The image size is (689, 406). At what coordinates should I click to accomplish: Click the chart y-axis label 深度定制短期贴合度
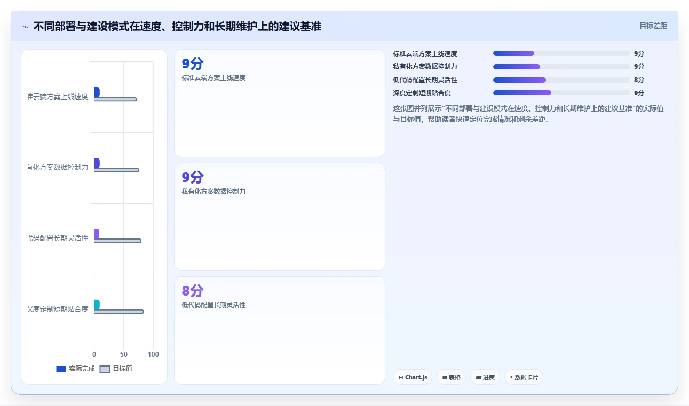click(58, 309)
